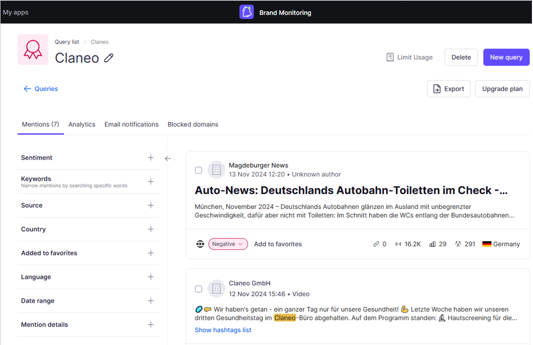Click the Export button
533x345 pixels.
[x=449, y=89]
